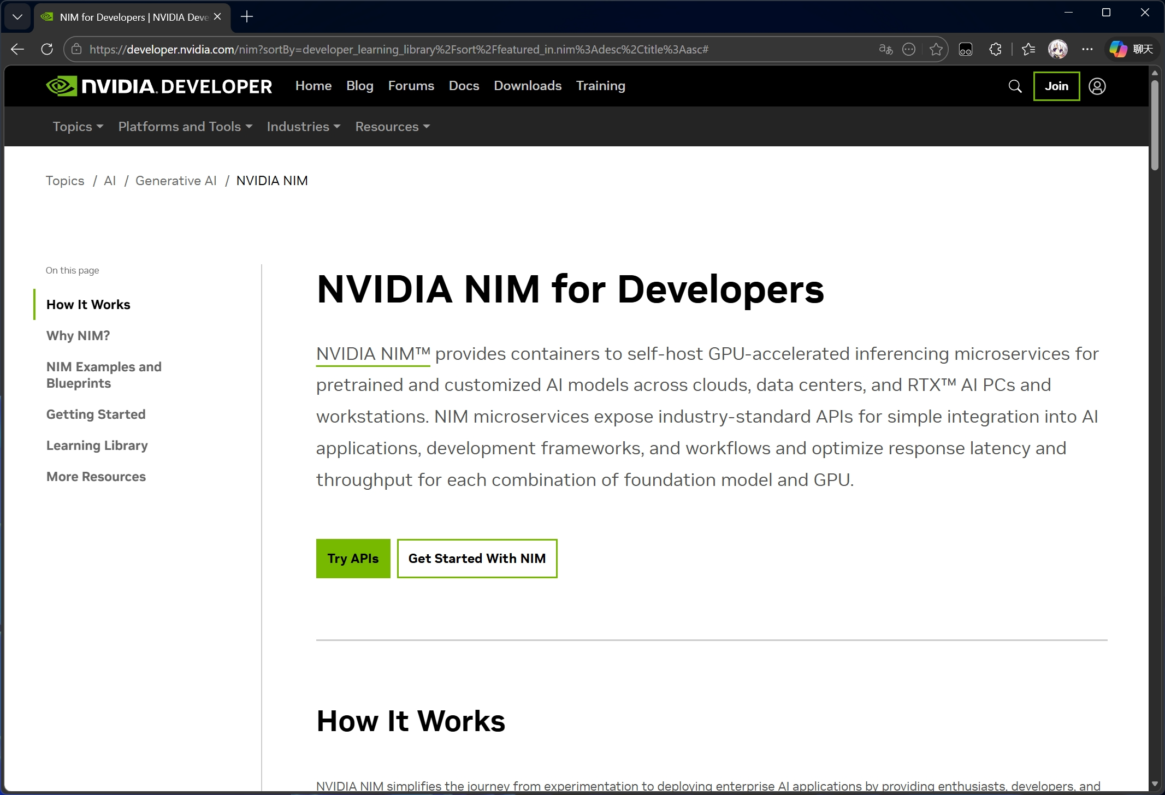Image resolution: width=1165 pixels, height=795 pixels.
Task: Click the NVIDIA Developer logo
Action: [159, 86]
